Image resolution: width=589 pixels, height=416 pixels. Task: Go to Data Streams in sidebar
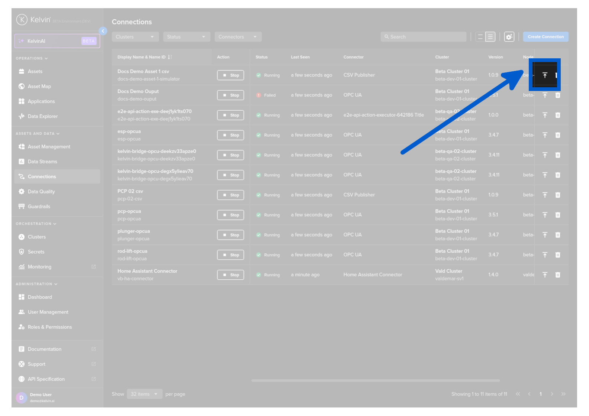coord(42,162)
